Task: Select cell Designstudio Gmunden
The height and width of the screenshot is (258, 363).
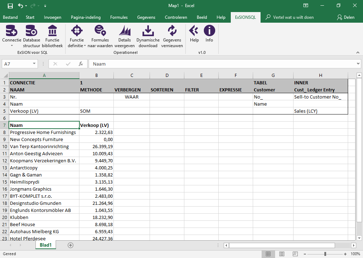Action: click(x=44, y=203)
